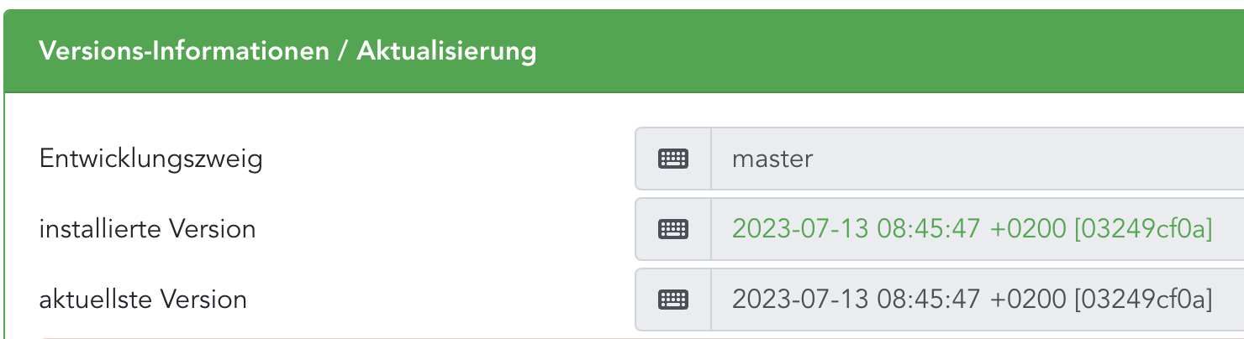Click the commit hash in aktuellste Version
1244x339 pixels.
[1143, 300]
